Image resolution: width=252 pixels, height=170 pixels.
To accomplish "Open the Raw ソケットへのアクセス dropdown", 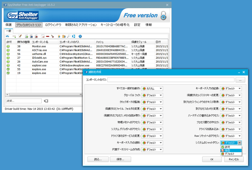I will [x=231, y=136].
